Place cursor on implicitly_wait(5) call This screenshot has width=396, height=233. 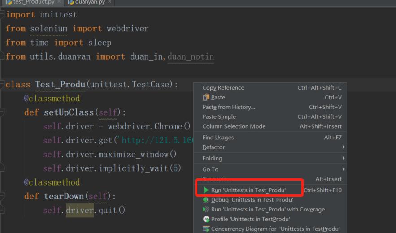(x=140, y=168)
